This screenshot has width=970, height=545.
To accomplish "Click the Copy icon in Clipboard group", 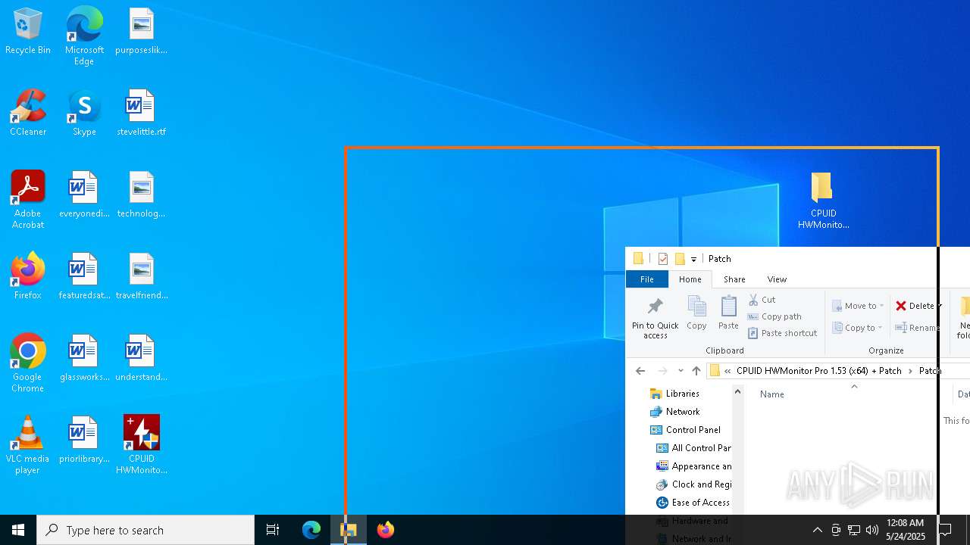I will pyautogui.click(x=696, y=313).
